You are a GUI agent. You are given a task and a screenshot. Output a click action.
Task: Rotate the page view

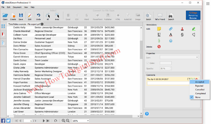pos(56,121)
